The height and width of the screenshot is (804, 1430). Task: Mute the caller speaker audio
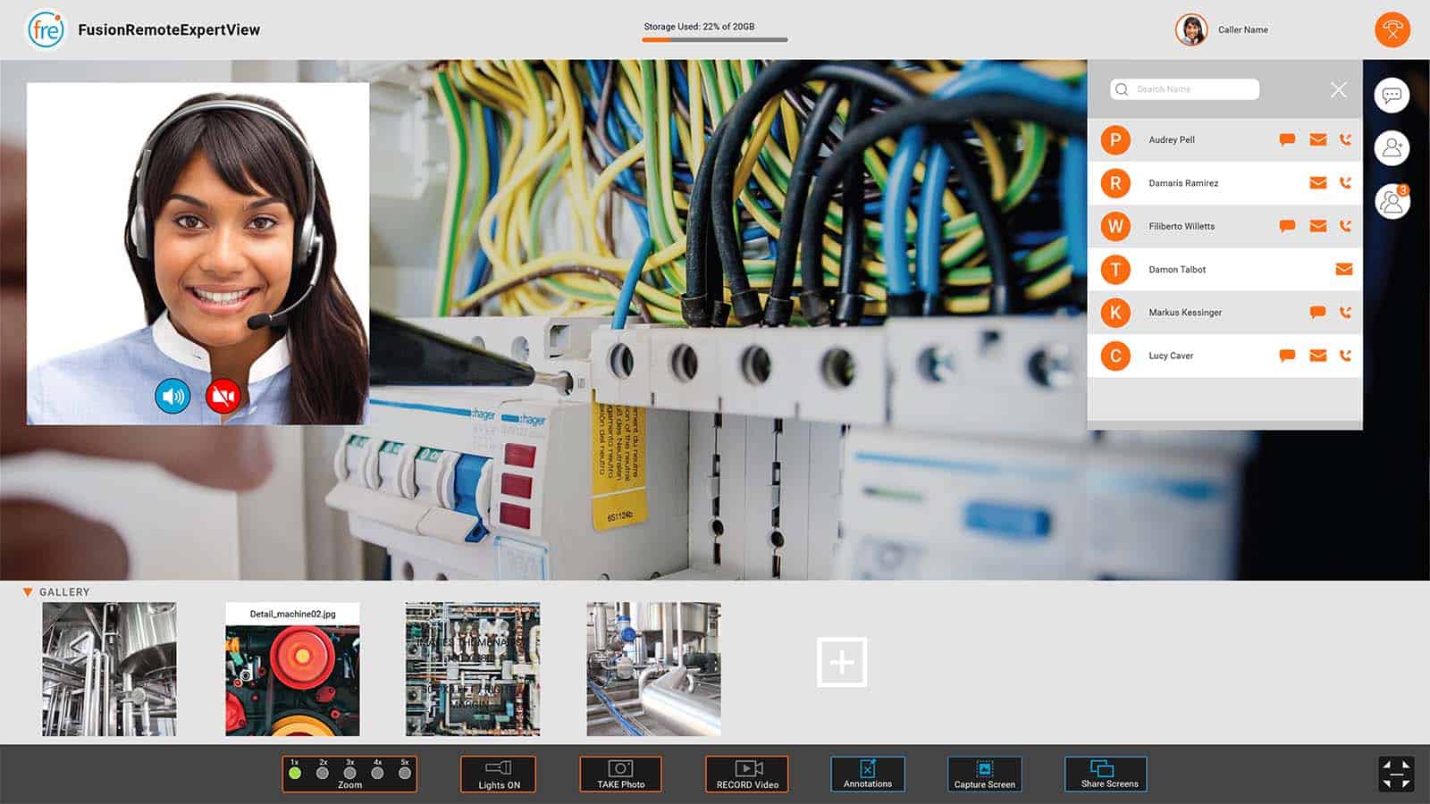[172, 396]
